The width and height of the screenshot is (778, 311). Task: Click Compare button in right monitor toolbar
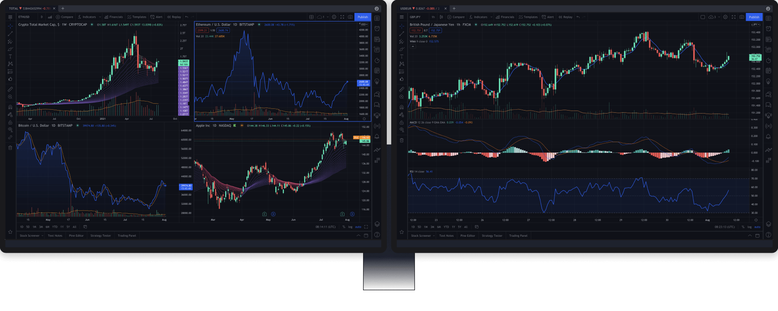click(456, 17)
